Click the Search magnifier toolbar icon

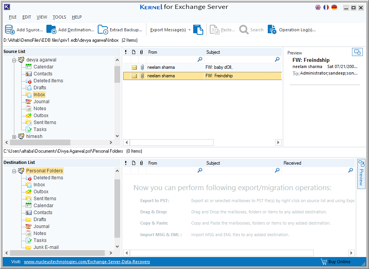[244, 30]
